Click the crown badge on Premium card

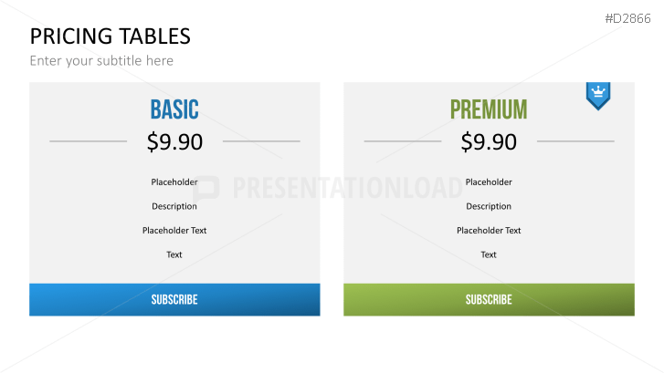[598, 94]
